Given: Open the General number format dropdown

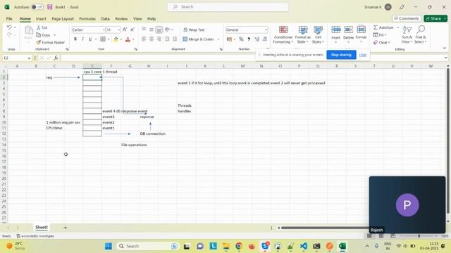Looking at the screenshot, I should (266, 30).
